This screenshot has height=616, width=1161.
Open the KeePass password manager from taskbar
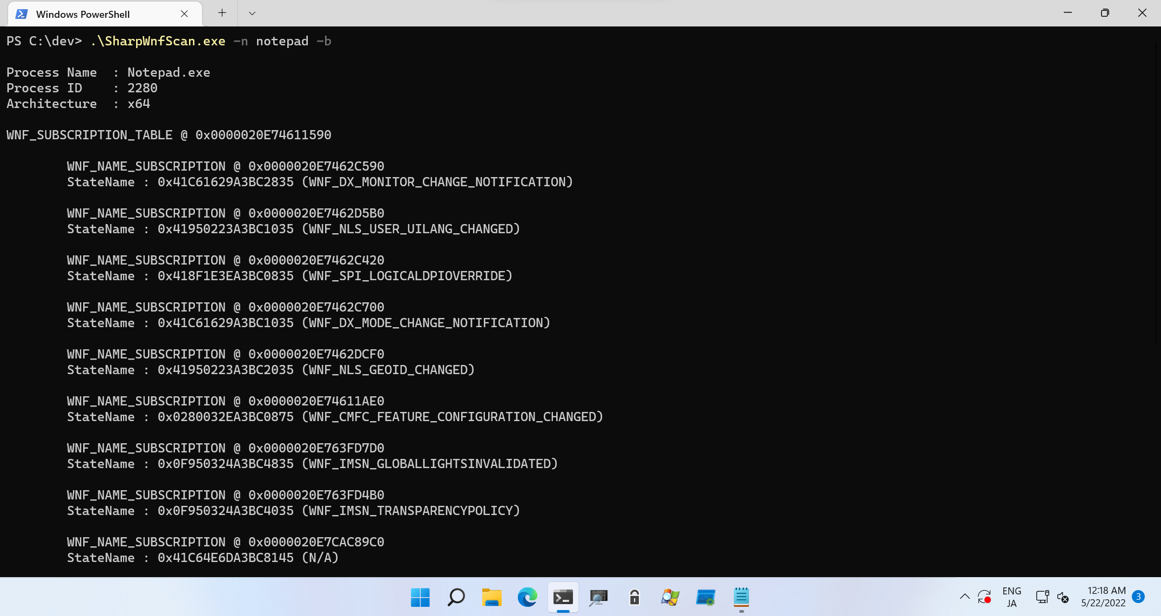click(634, 598)
